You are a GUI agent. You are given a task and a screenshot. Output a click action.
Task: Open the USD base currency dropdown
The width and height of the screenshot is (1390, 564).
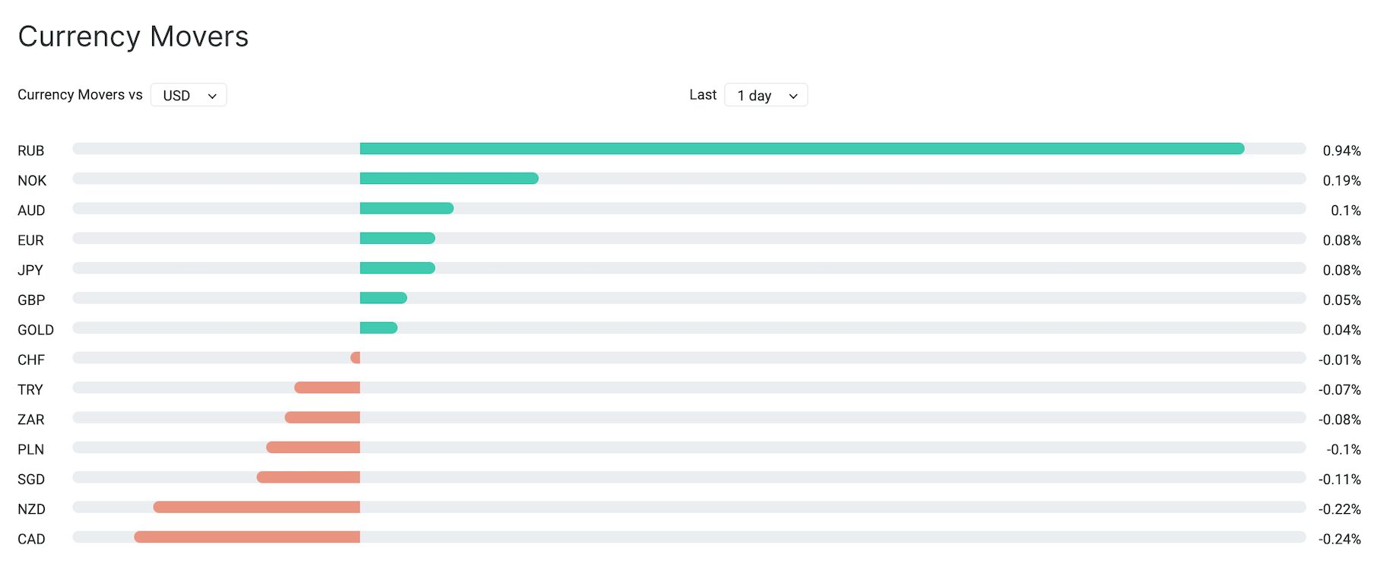189,95
